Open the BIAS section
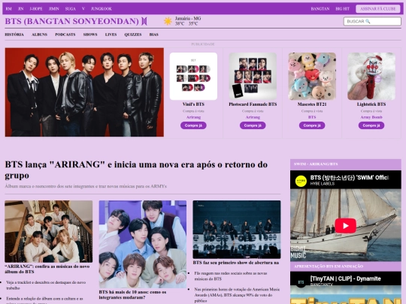The height and width of the screenshot is (304, 406). pos(154,35)
